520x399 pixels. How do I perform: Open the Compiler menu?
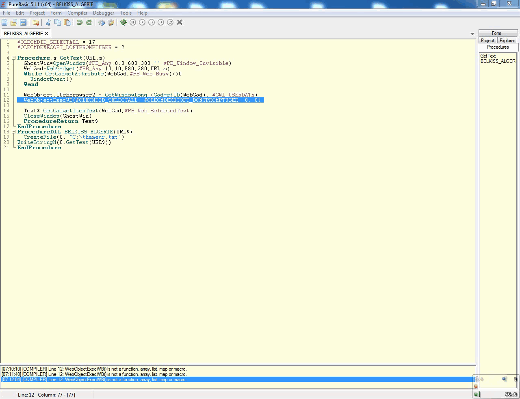[77, 13]
